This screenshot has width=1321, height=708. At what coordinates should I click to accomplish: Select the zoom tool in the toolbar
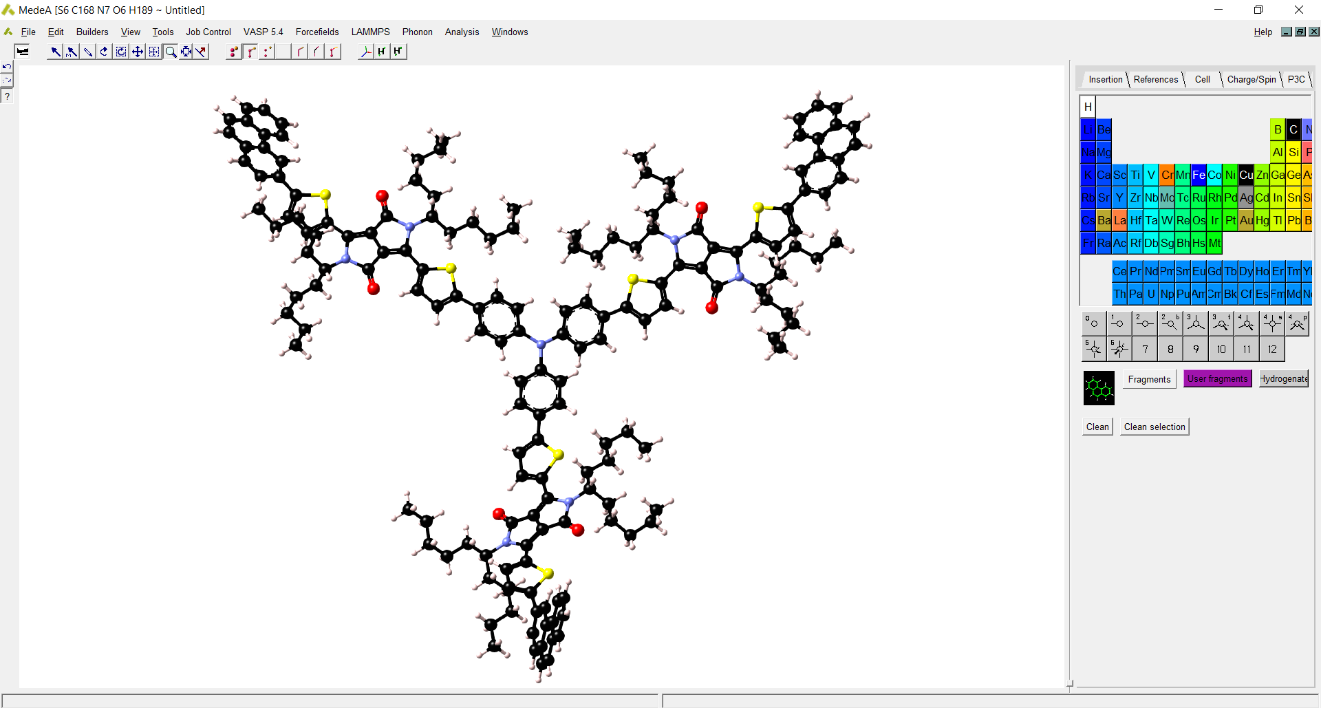pyautogui.click(x=171, y=52)
